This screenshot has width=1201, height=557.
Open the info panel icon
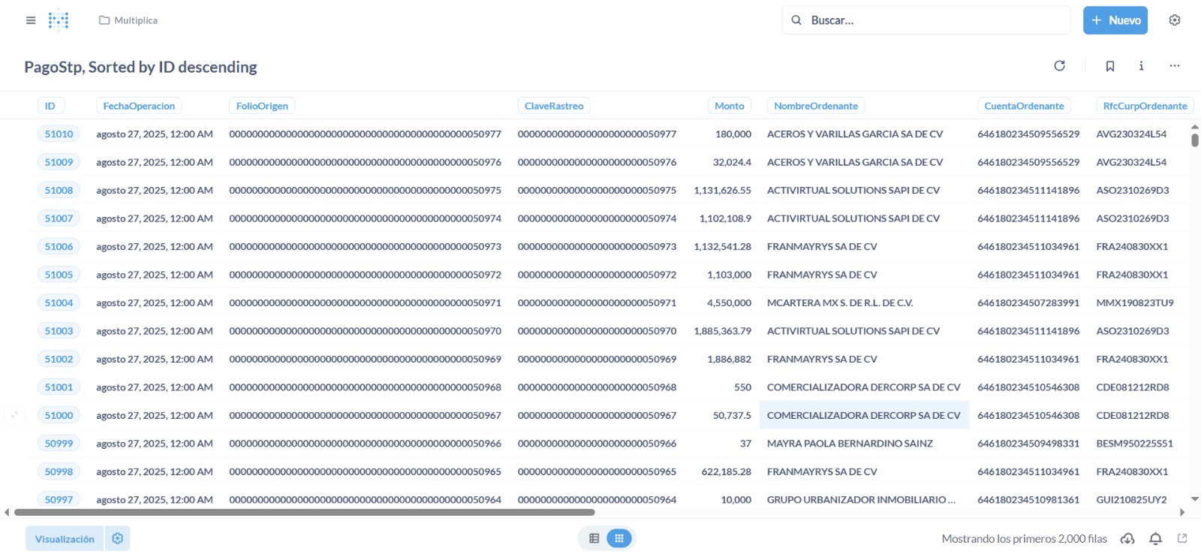[x=1141, y=66]
